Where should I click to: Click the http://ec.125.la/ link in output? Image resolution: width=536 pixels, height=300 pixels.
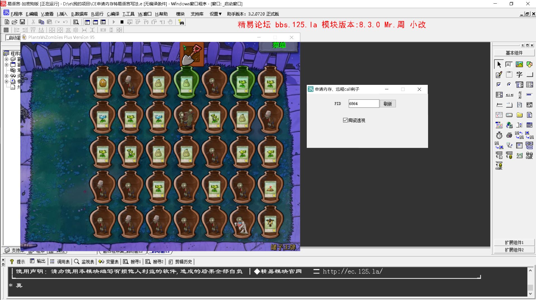[x=353, y=271]
